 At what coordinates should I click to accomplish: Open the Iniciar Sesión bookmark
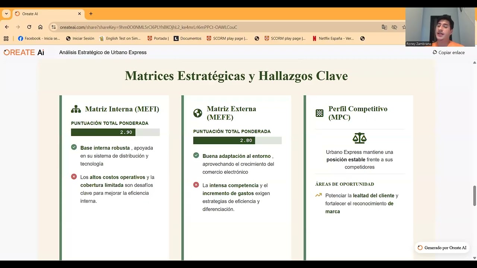(x=80, y=38)
